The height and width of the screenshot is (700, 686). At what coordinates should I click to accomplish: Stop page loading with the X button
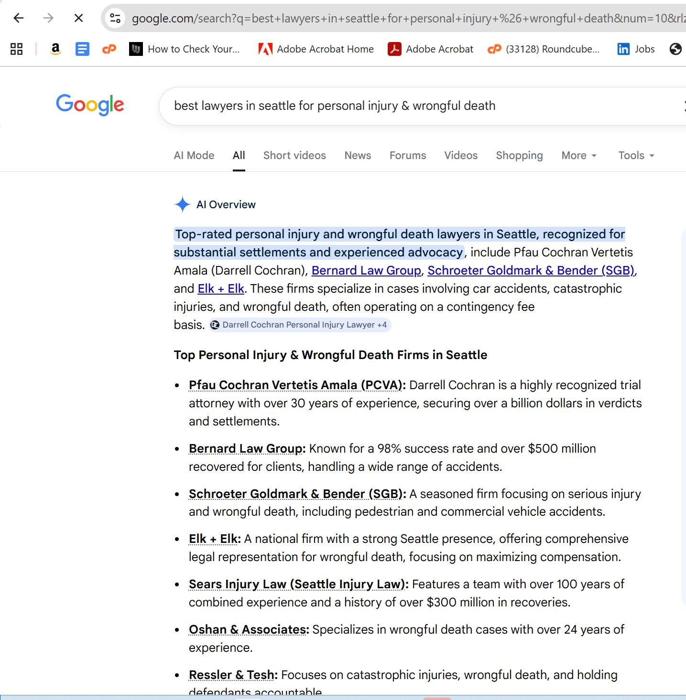[79, 18]
